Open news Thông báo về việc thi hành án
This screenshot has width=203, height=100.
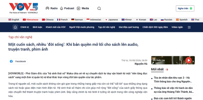pyautogui.click(x=174, y=90)
